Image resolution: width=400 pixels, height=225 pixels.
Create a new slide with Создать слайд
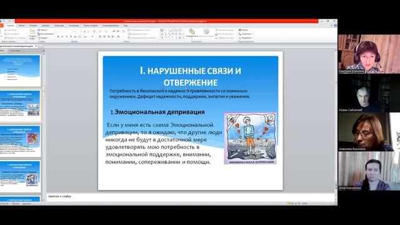click(32, 34)
